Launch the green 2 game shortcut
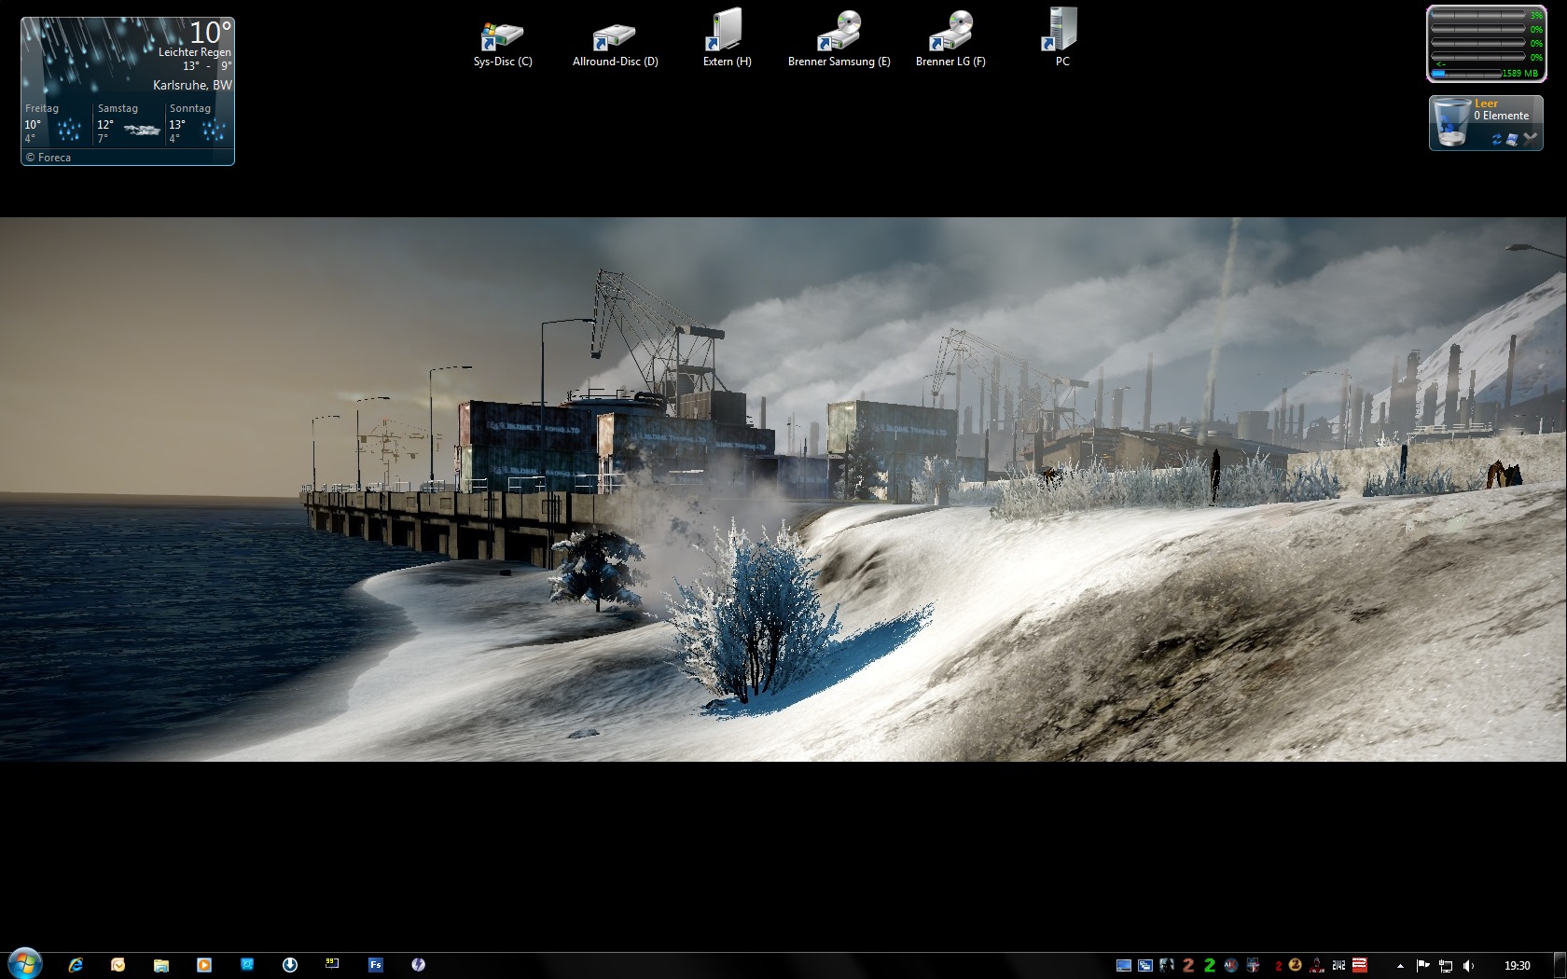Screen dimensions: 1567x979 [x=1210, y=965]
